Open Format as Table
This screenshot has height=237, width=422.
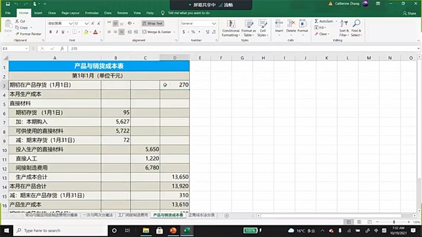249,28
